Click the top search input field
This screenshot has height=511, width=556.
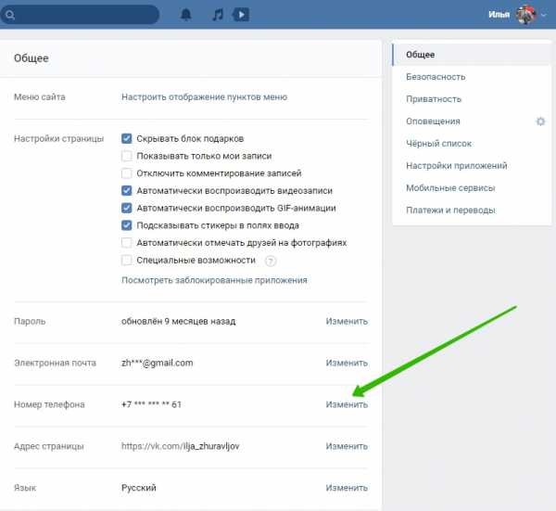coord(80,15)
